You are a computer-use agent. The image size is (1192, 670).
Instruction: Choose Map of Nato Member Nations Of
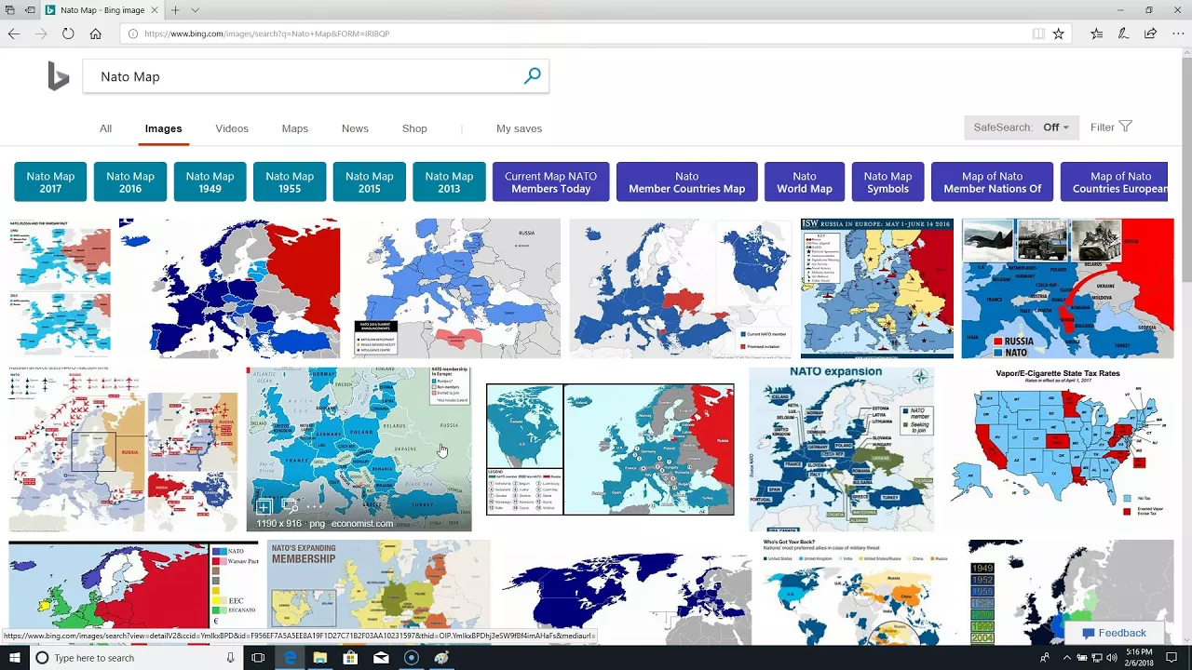point(992,182)
